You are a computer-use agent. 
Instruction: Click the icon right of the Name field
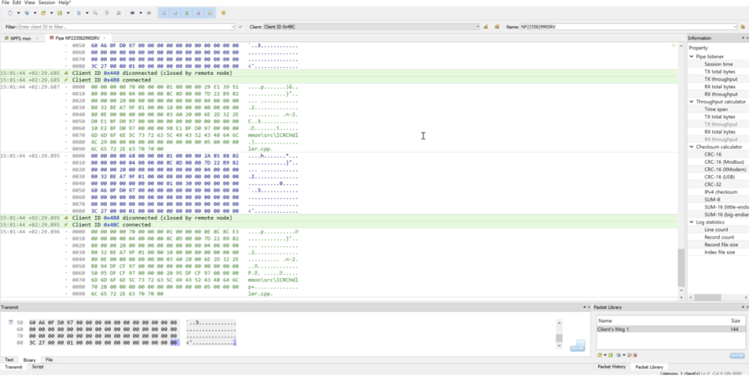pyautogui.click(x=743, y=27)
